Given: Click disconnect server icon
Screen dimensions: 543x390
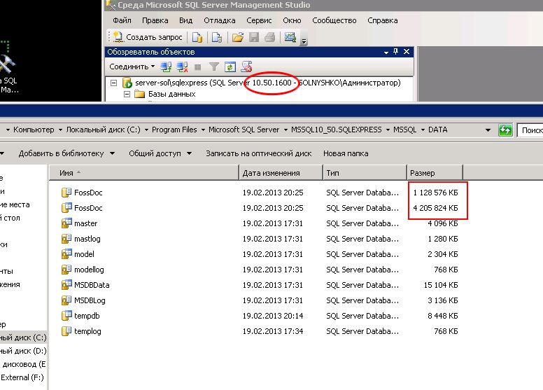Looking at the screenshot, I should tap(182, 67).
